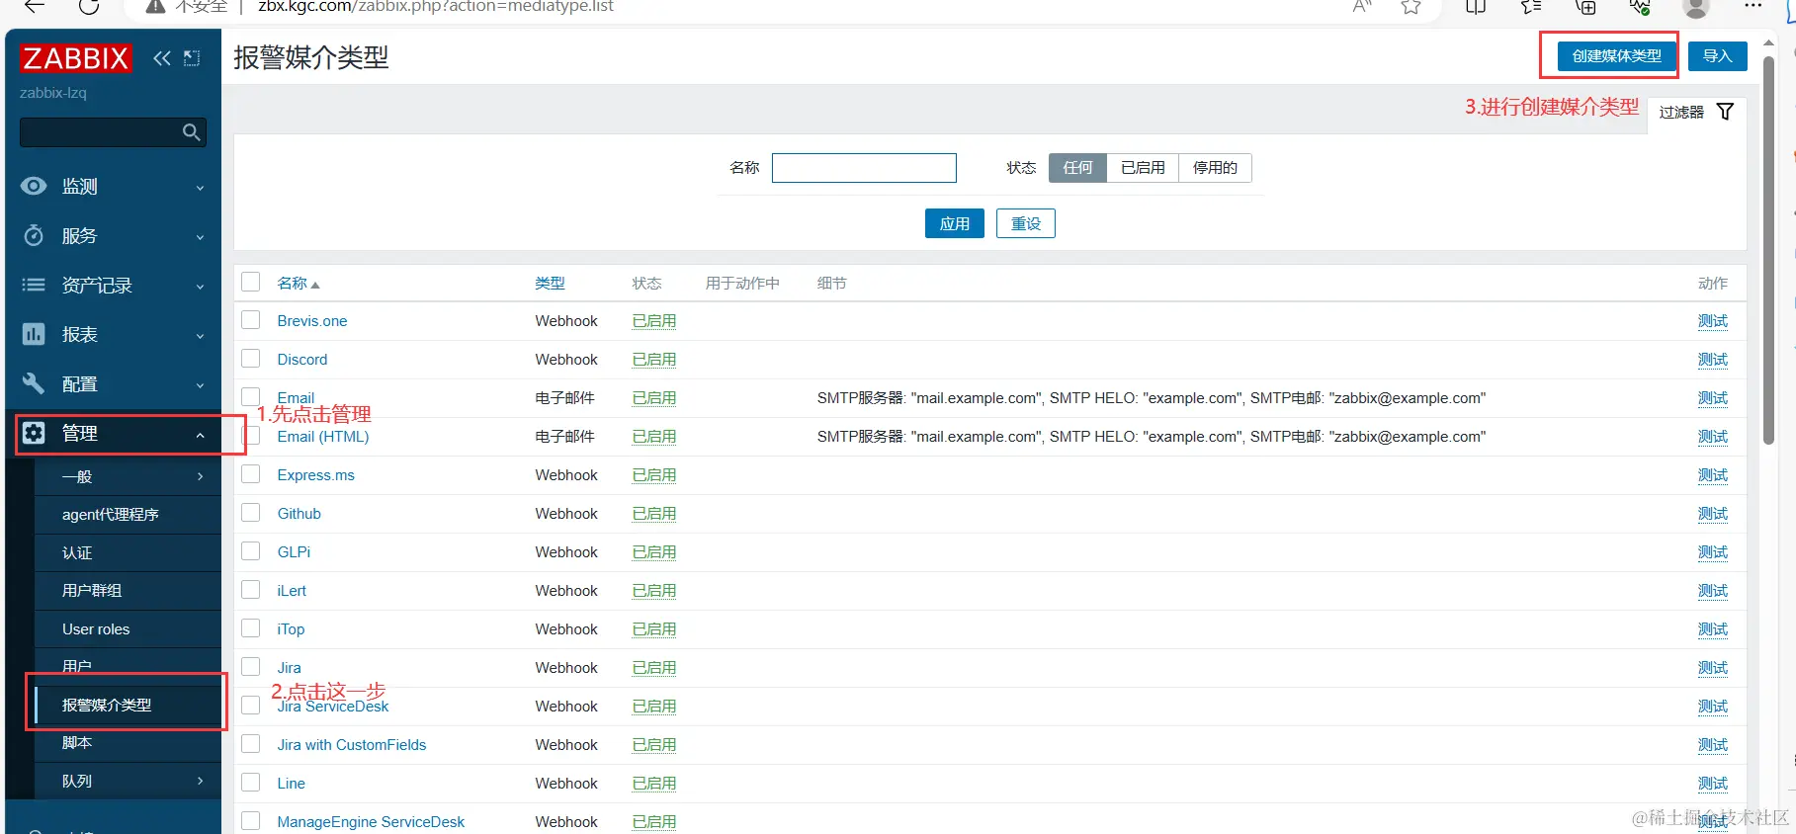1796x834 pixels.
Task: Check the Brevis.one row checkbox
Action: pyautogui.click(x=251, y=320)
